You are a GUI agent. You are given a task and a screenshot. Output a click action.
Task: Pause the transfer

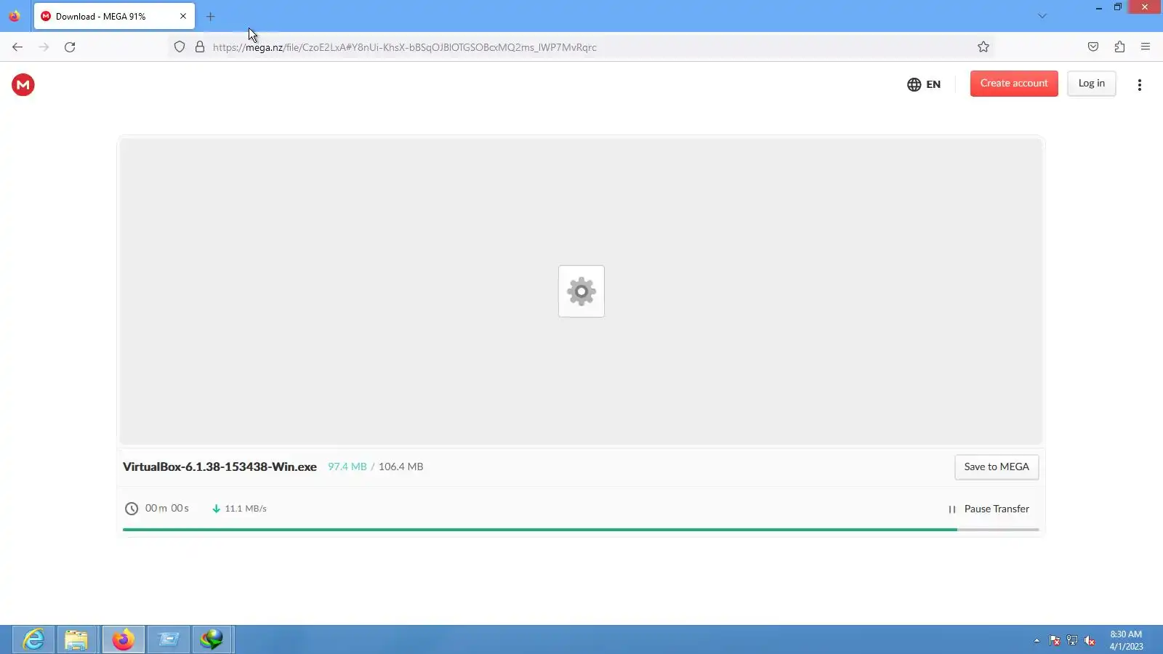[x=989, y=509]
